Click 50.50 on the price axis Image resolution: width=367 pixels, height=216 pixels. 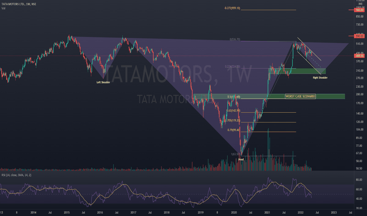360,168
